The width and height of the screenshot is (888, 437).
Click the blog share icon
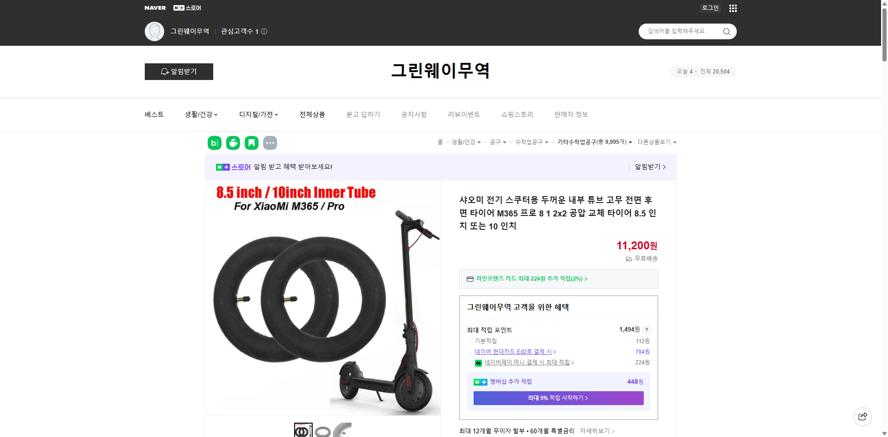pos(214,143)
